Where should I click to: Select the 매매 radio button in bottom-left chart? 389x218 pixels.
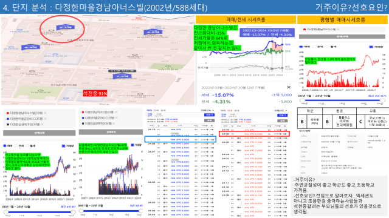[x=5, y=146]
